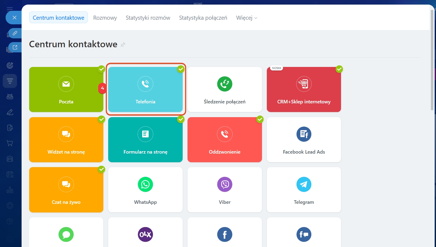Open the Statystyki rozmów tab

point(148,18)
